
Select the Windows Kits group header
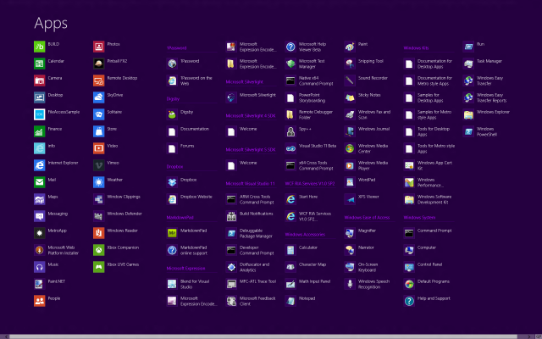click(x=416, y=48)
